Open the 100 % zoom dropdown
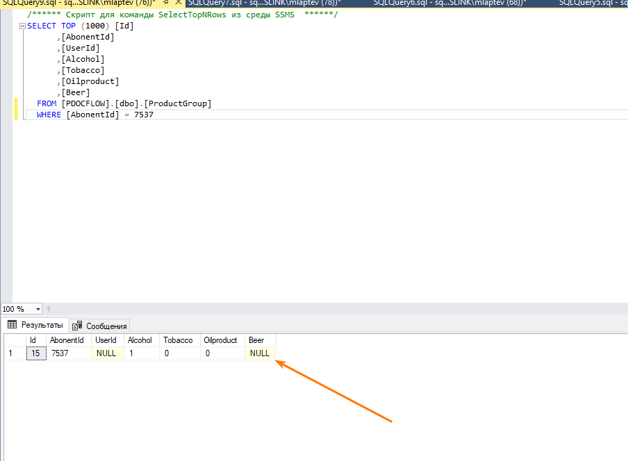The image size is (628, 461). pos(38,309)
